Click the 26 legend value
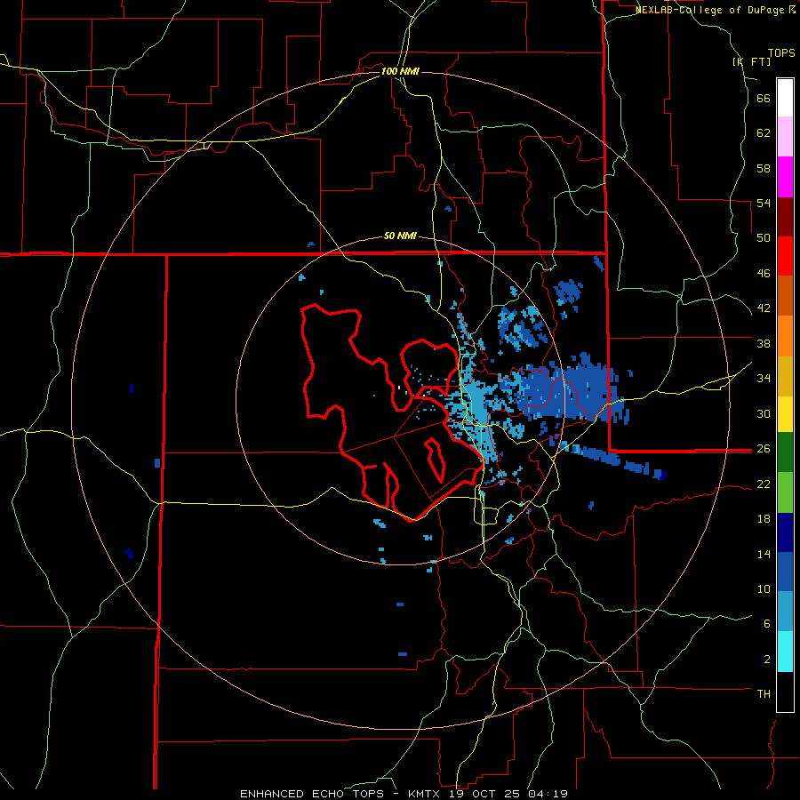Viewport: 800px width, 800px height. tap(764, 449)
